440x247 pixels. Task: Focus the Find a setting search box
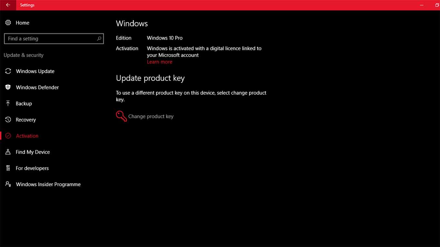pyautogui.click(x=54, y=39)
